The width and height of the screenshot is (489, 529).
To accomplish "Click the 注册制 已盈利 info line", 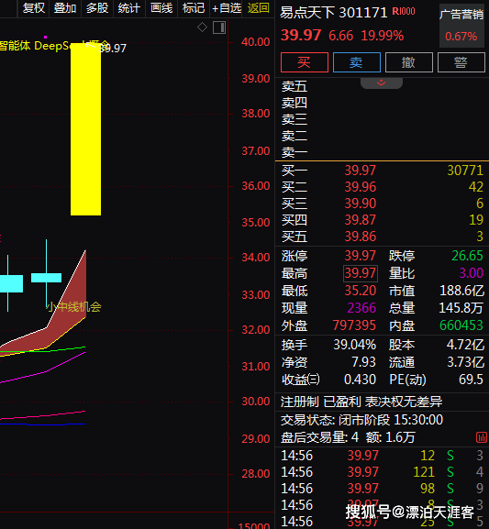I will coord(361,402).
